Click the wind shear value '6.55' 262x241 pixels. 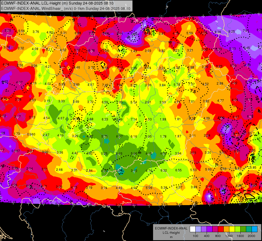[178, 170]
